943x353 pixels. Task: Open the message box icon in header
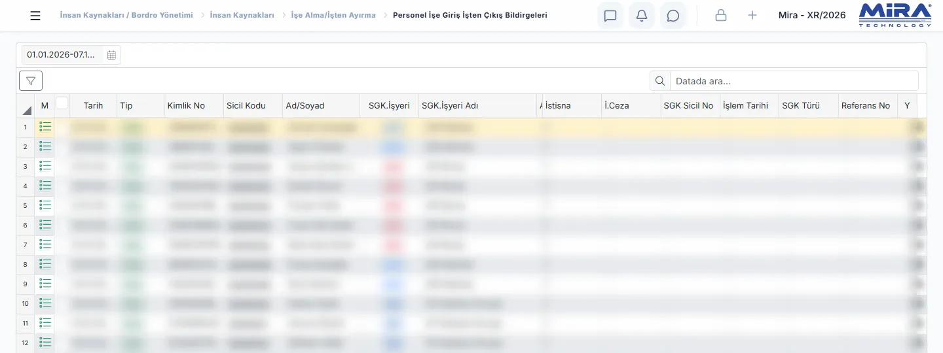pyautogui.click(x=610, y=16)
